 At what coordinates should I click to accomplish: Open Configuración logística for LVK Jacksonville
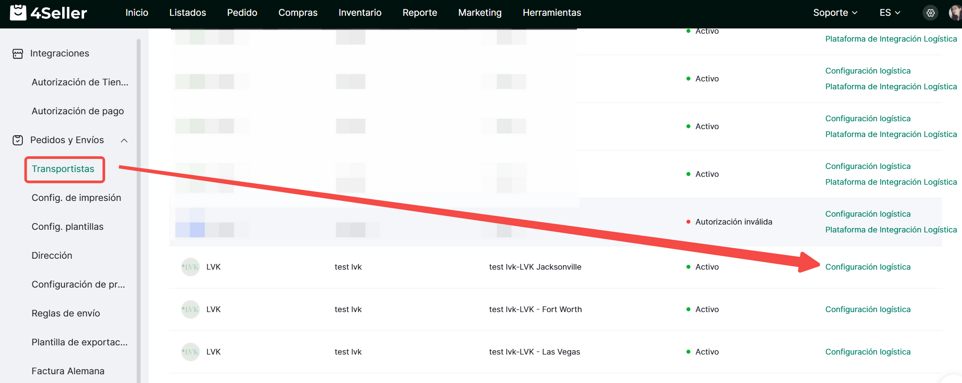pyautogui.click(x=867, y=267)
